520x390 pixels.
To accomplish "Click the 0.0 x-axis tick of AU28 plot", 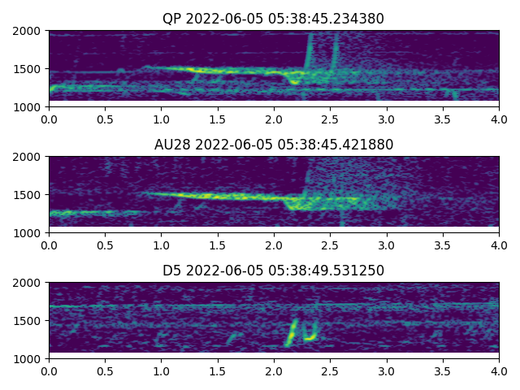I will pos(49,245).
